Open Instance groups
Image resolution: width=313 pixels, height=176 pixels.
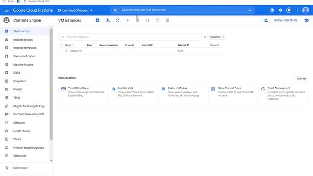coord(25,40)
